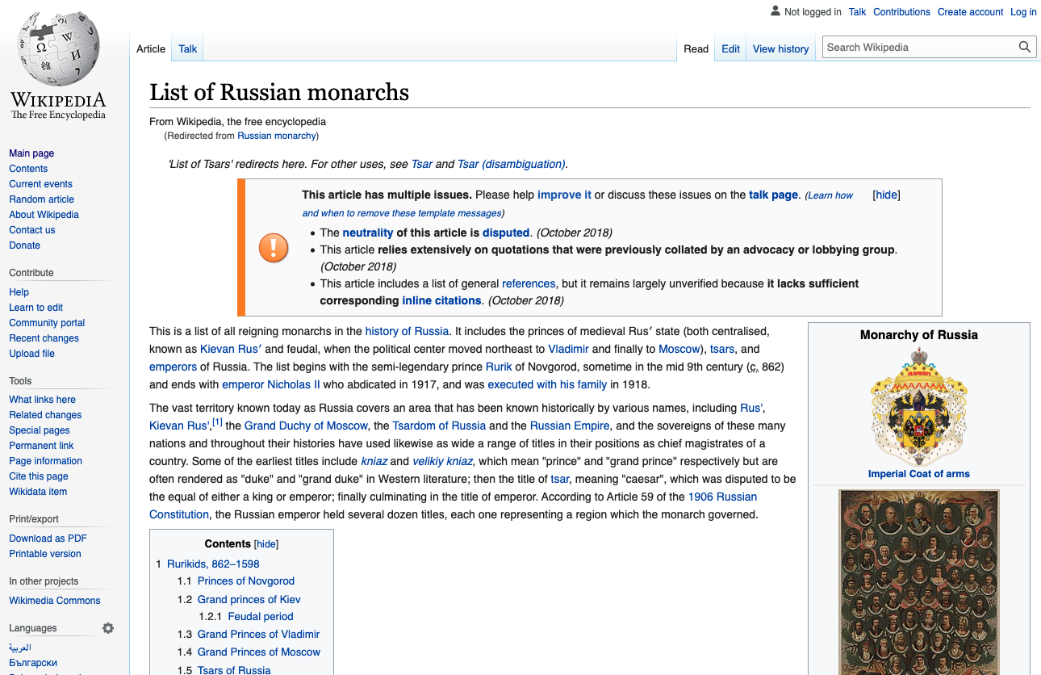Open Community portal link
Screen dimensions: 1041x675
pos(47,323)
